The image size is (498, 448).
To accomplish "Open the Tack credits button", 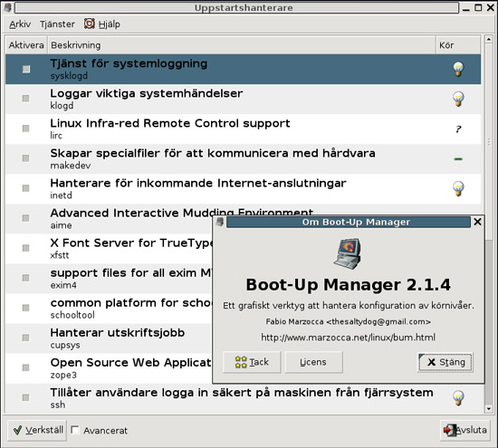I will 252,362.
